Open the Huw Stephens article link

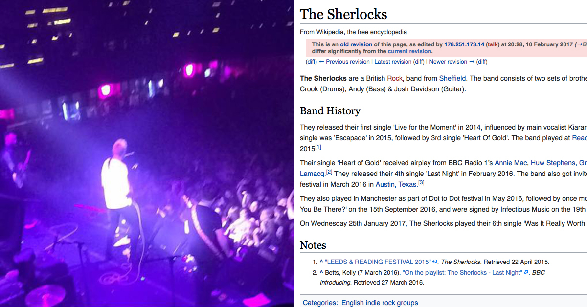pos(553,163)
